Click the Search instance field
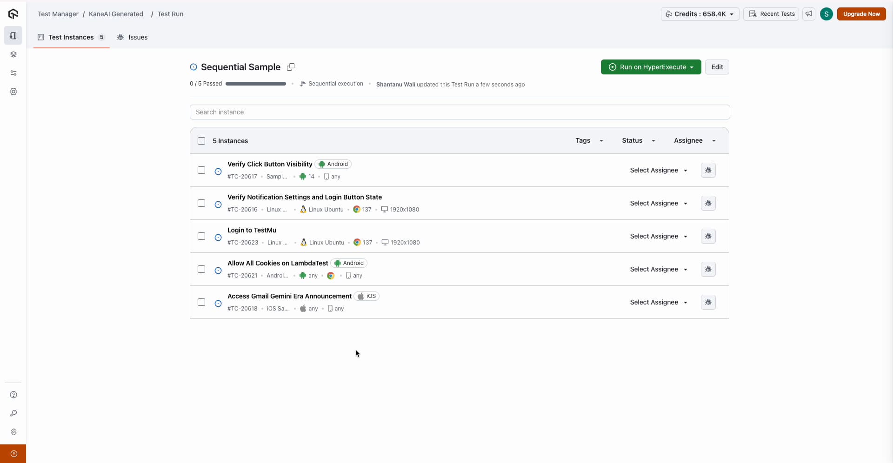Image resolution: width=893 pixels, height=463 pixels. point(459,112)
